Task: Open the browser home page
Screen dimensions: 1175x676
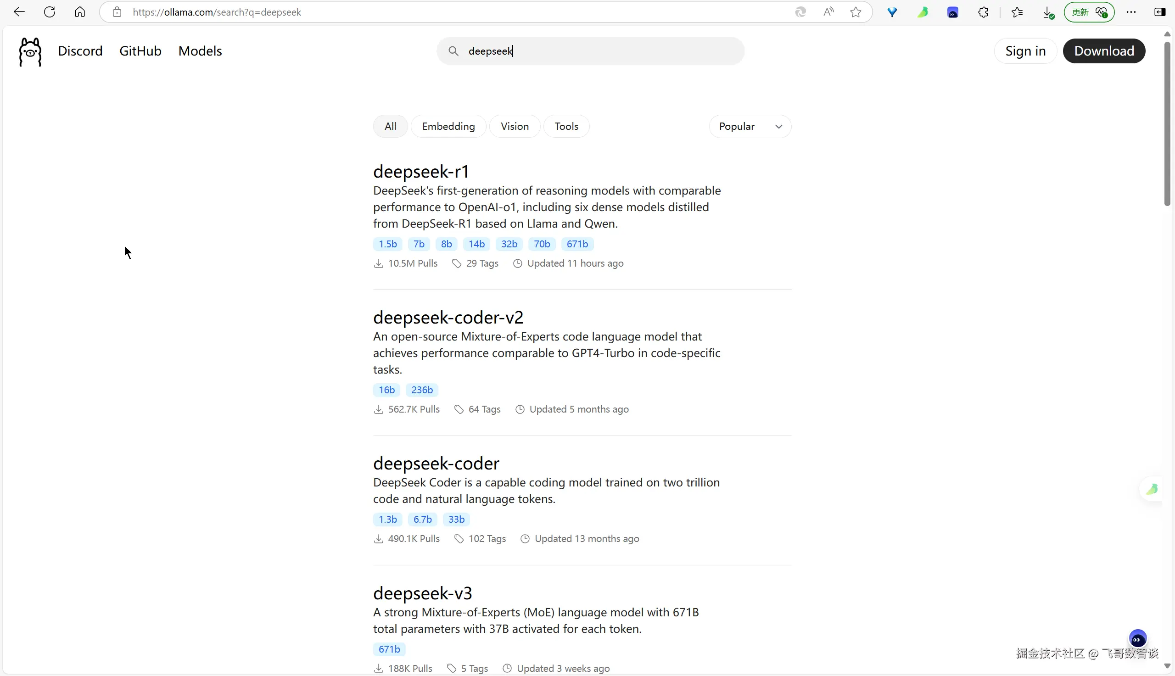Action: point(80,12)
